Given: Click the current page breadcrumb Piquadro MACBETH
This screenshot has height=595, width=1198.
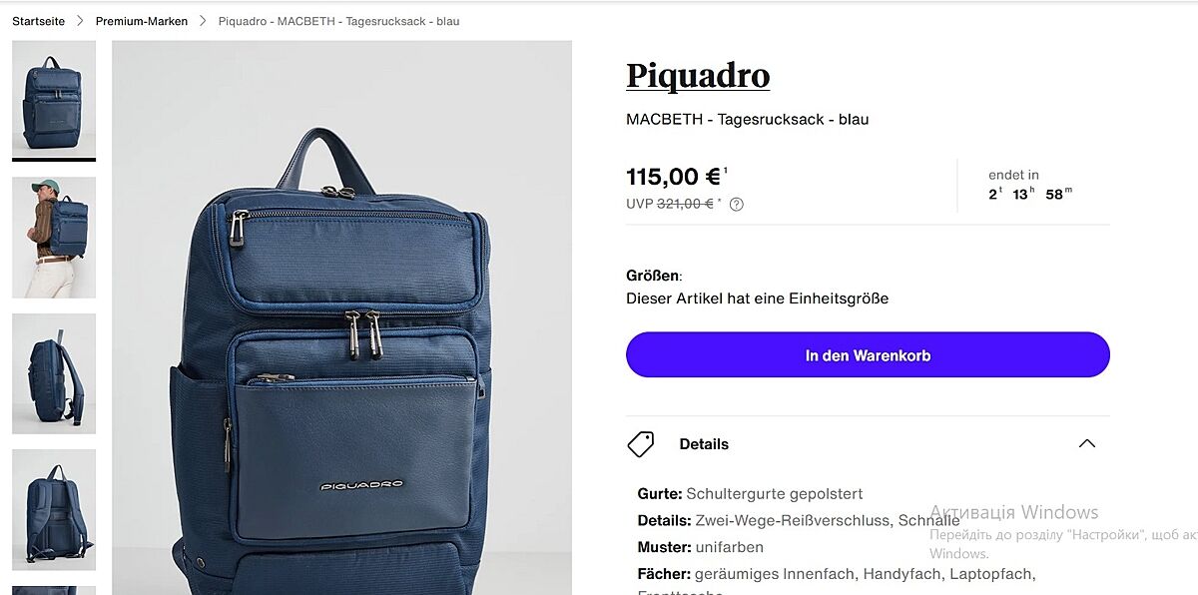Looking at the screenshot, I should [x=338, y=21].
